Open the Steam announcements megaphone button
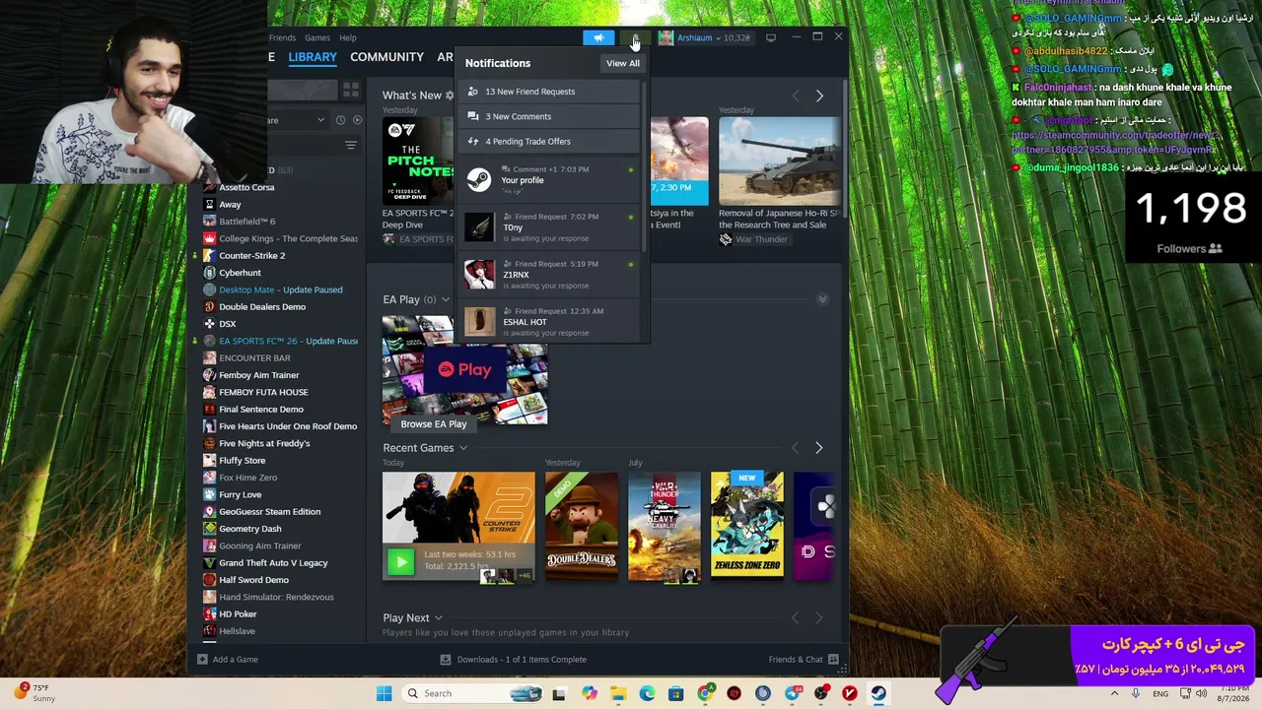This screenshot has height=709, width=1262. tap(598, 37)
